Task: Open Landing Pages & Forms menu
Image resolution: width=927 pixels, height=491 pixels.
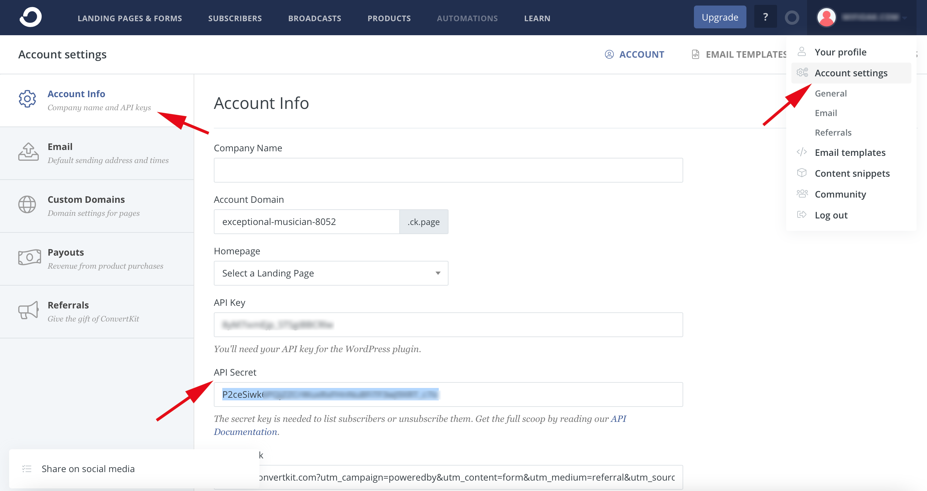Action: click(x=129, y=18)
